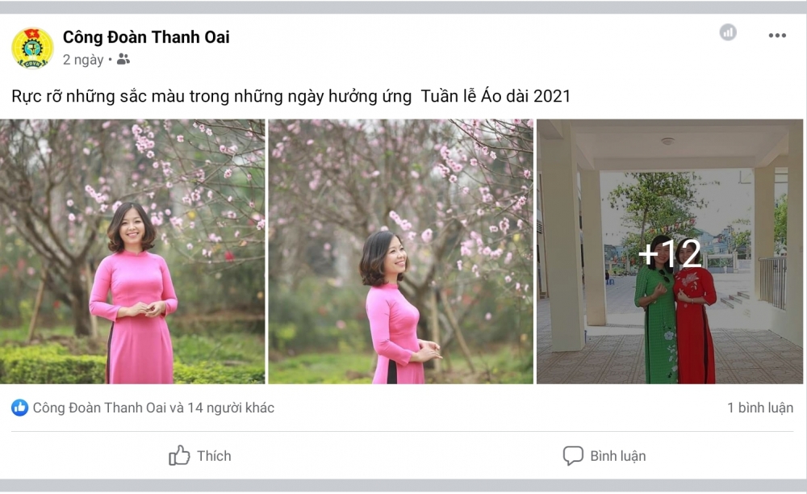Click the speech bubble comment icon
This screenshot has height=494, width=807.
pos(573,456)
